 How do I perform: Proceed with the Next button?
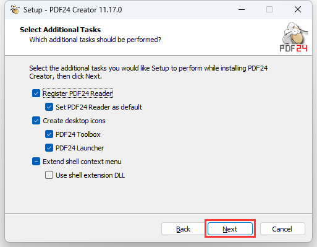230,229
